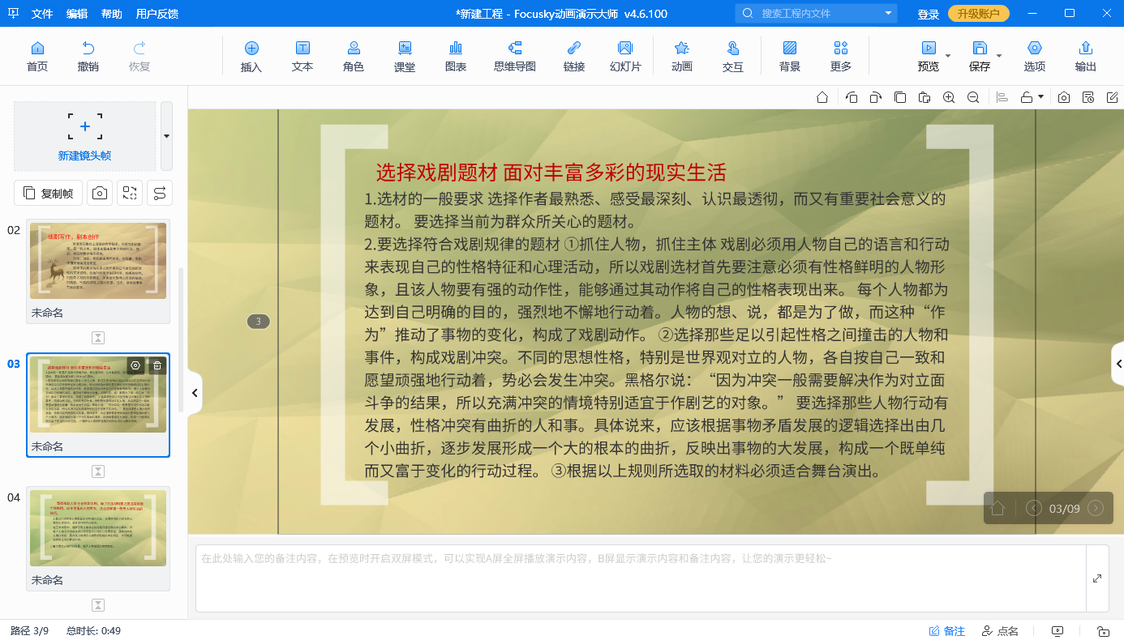This screenshot has height=640, width=1124.
Task: Open the 帮助 menu
Action: pos(112,14)
